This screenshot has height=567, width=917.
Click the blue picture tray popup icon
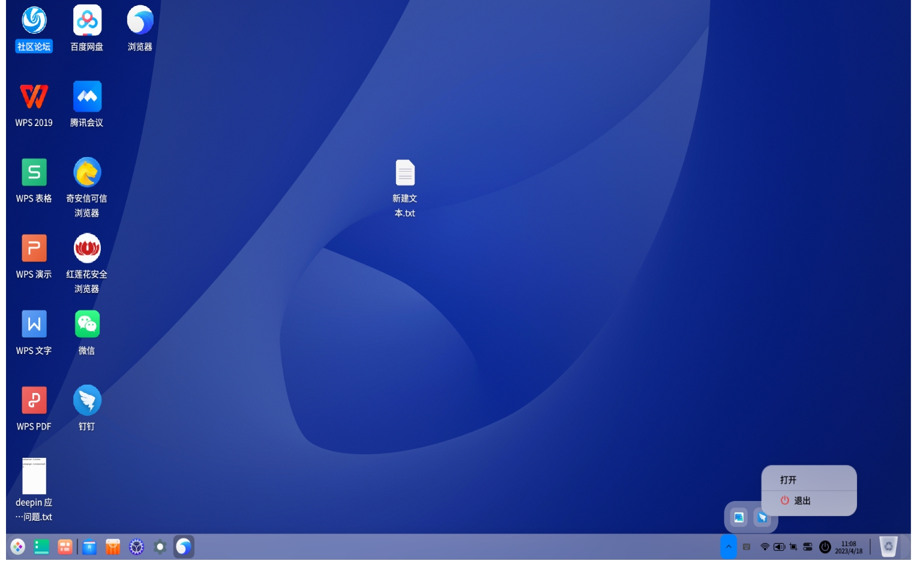pos(739,518)
